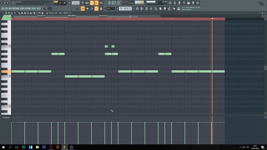Open the piano roll view button

point(142,8)
